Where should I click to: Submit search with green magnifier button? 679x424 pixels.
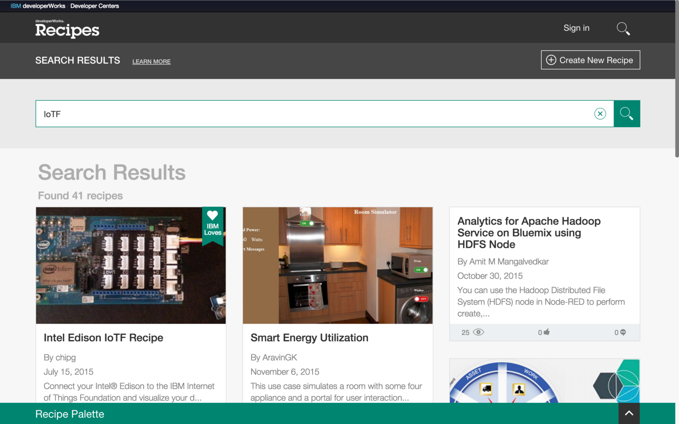[627, 114]
